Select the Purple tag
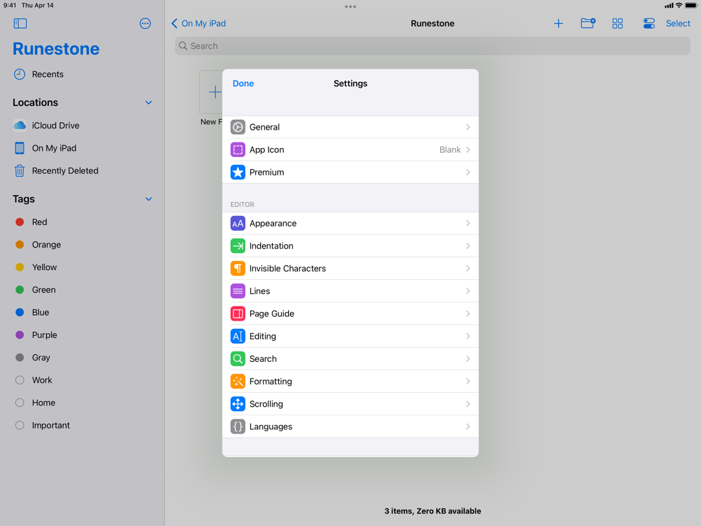The height and width of the screenshot is (526, 701). [82, 335]
